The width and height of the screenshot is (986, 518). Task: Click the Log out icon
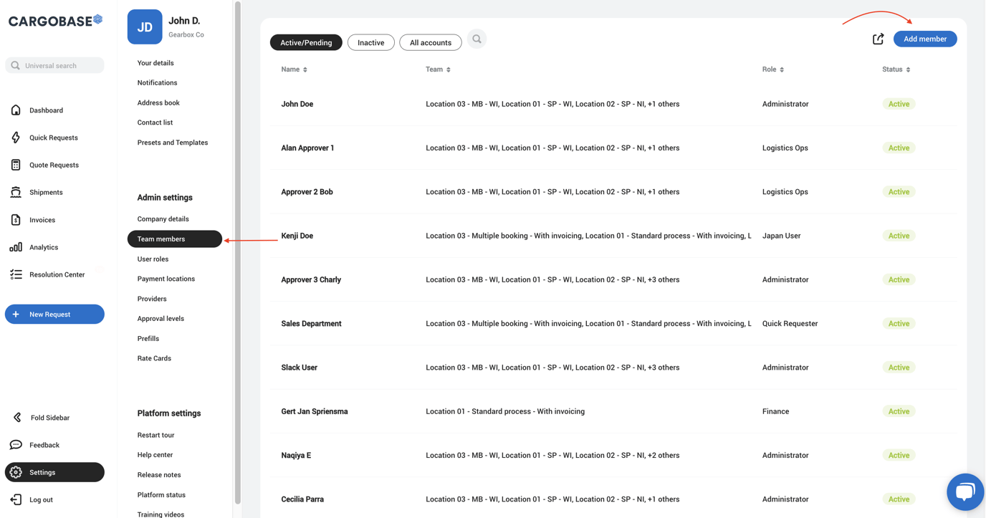16,499
